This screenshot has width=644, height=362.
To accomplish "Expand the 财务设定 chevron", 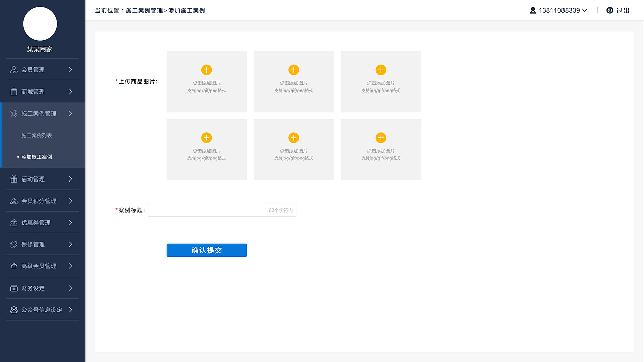I will click(71, 288).
